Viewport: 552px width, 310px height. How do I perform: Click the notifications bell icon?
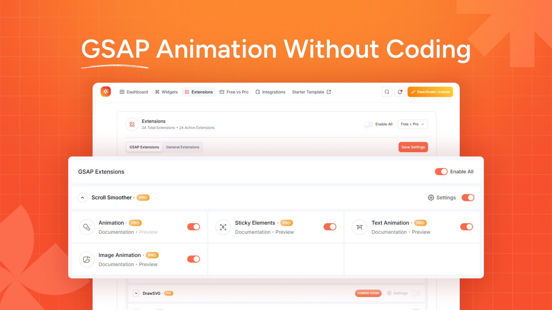tap(400, 92)
